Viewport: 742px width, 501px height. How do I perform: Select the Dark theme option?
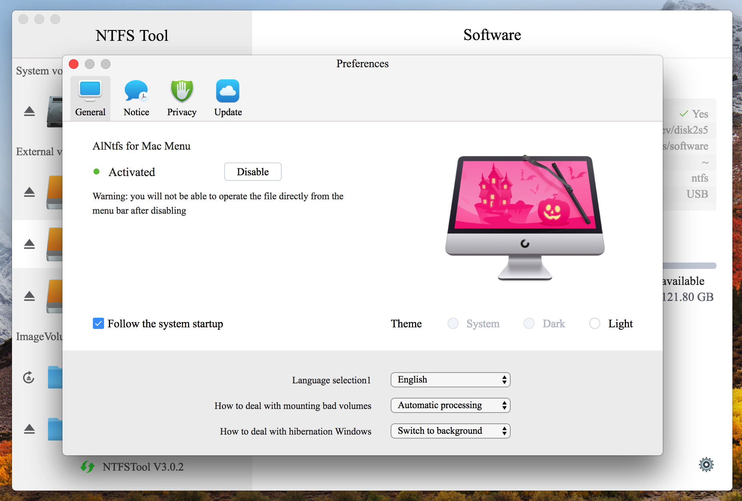pos(529,323)
